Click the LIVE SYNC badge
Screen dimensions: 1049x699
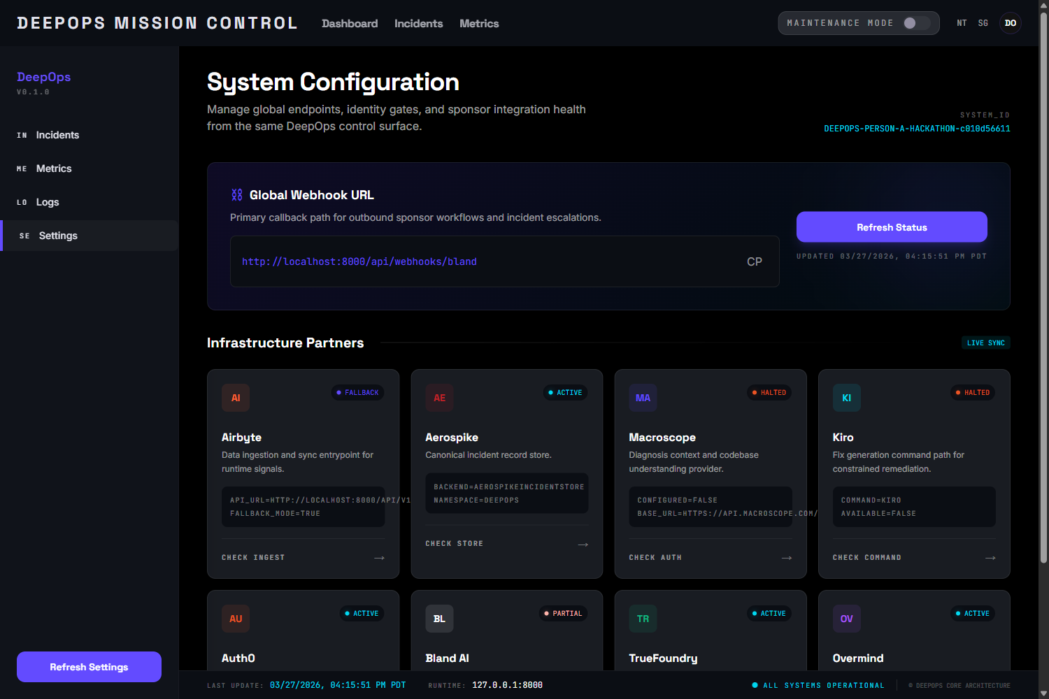pos(985,343)
